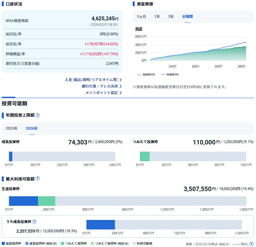Select the 3ヵ月 period tab
The width and height of the screenshot is (256, 247).
point(141,16)
